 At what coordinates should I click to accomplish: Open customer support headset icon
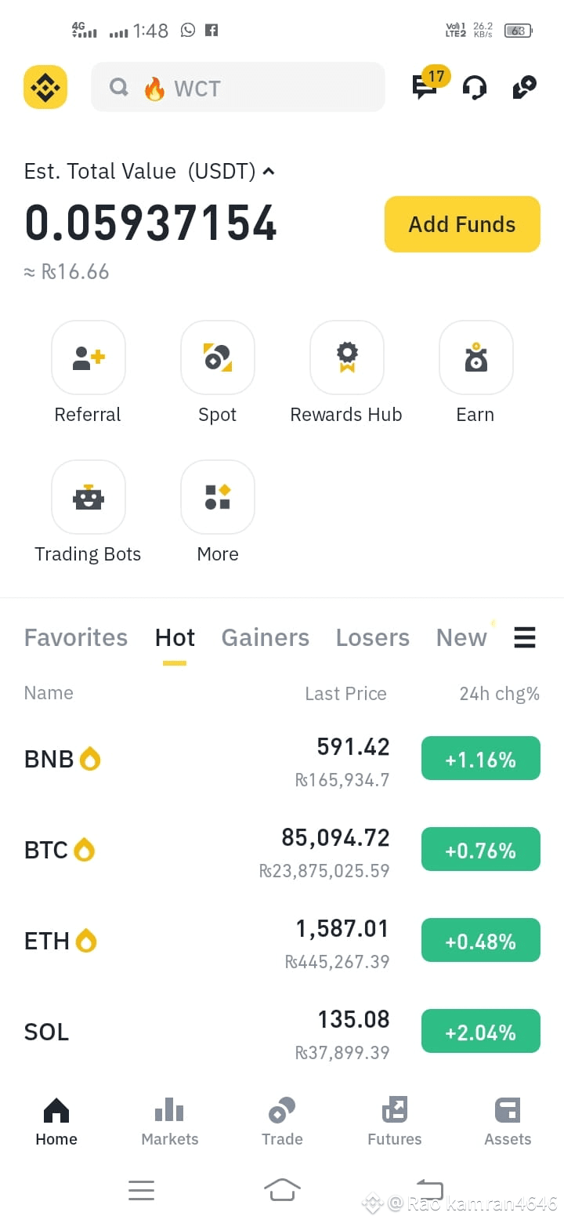(x=475, y=88)
